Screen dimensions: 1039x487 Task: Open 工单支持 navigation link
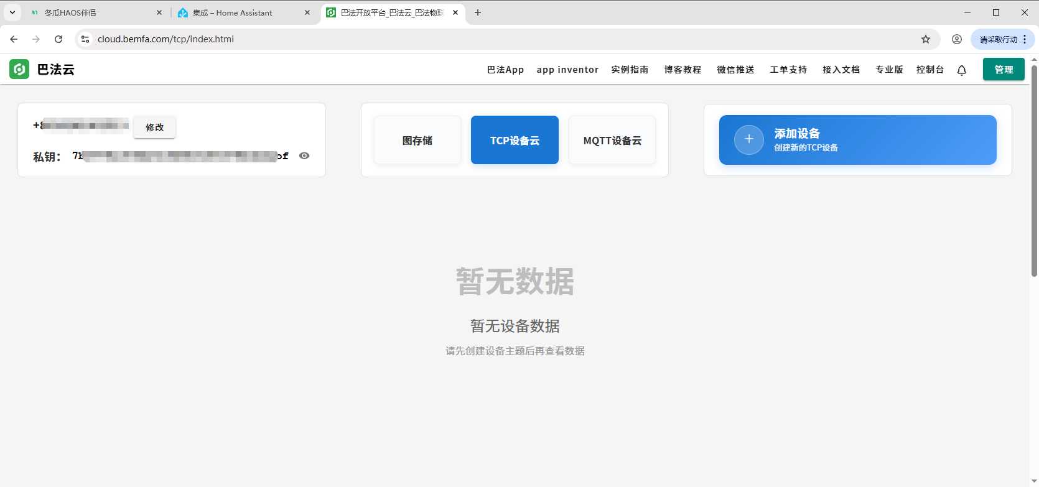788,70
